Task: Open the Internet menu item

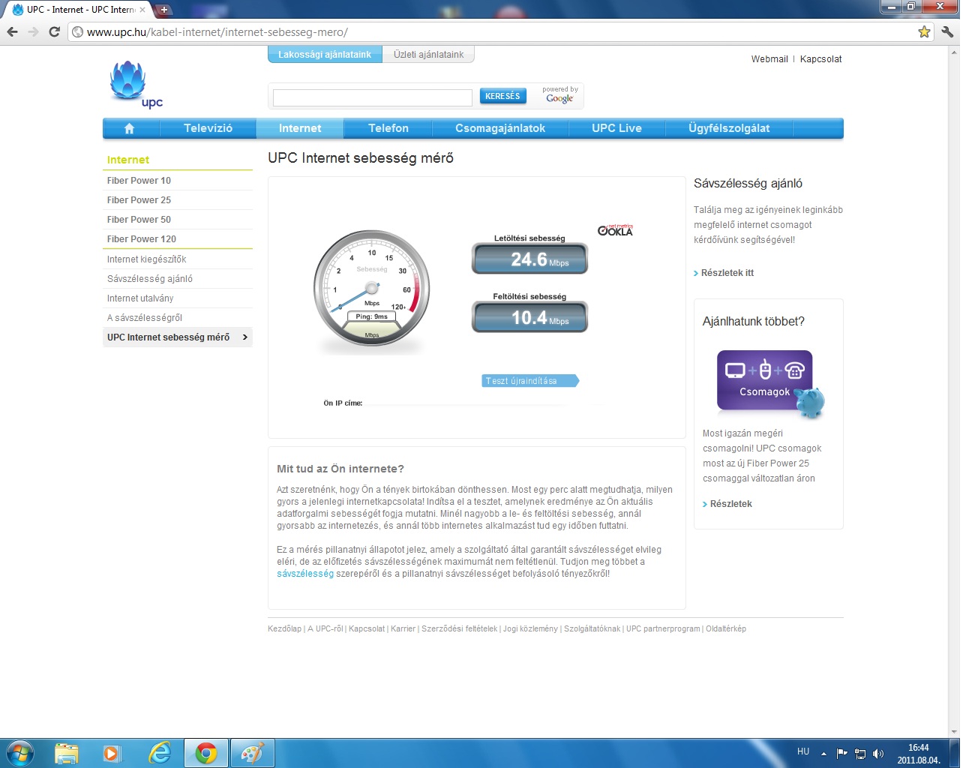Action: 300,128
